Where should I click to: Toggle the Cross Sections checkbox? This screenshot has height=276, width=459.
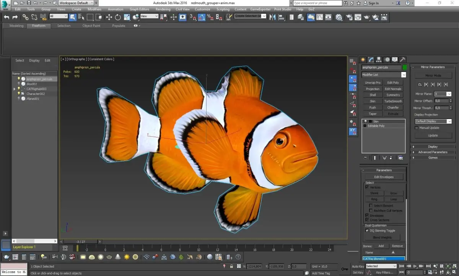coord(367,220)
